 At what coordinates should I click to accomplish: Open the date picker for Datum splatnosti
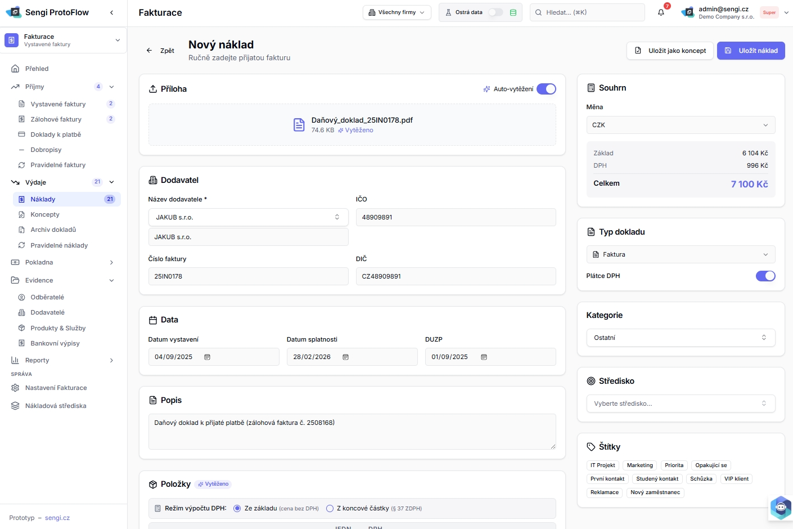pyautogui.click(x=345, y=357)
